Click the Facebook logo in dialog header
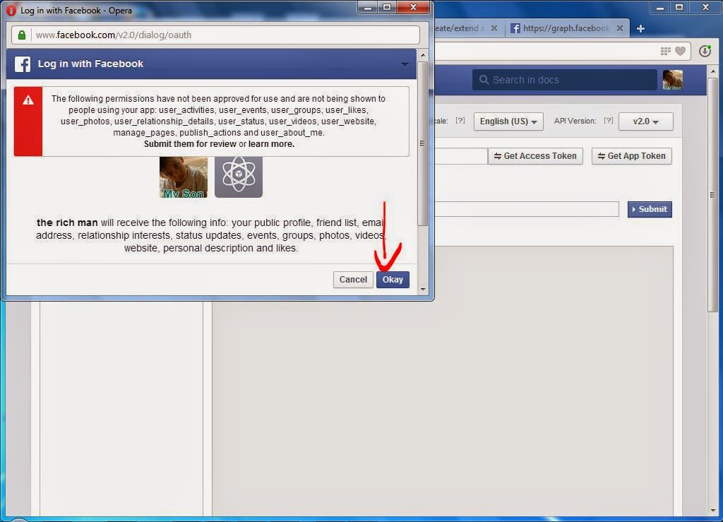The height and width of the screenshot is (522, 723). 23,64
